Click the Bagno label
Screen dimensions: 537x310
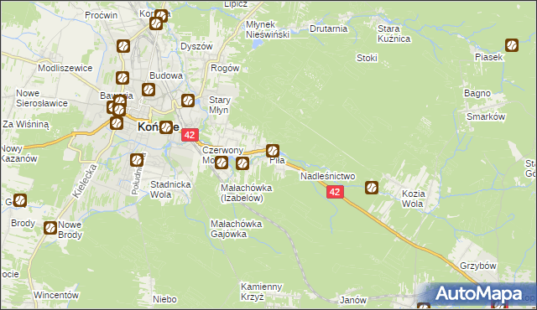[x=477, y=93]
